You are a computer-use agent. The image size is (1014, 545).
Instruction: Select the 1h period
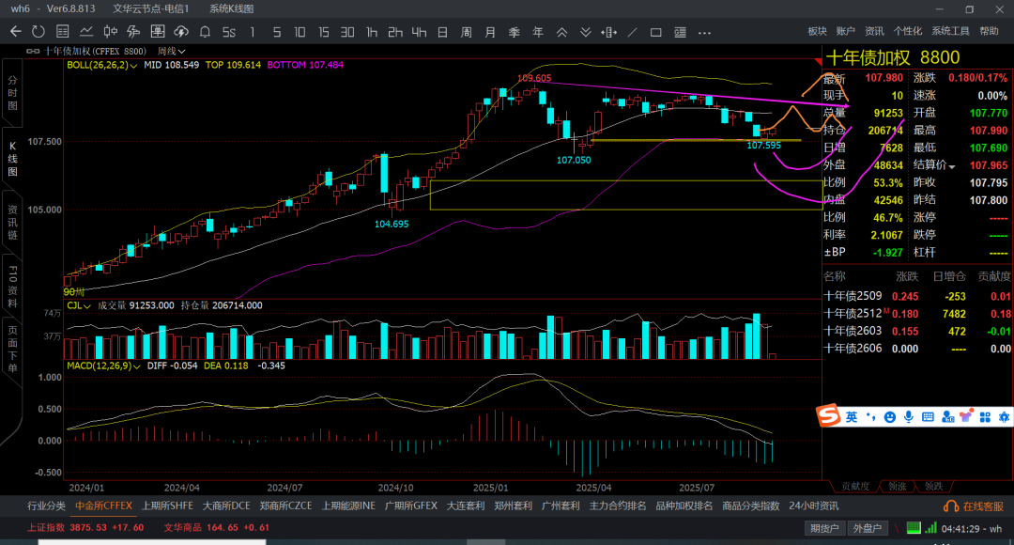(x=371, y=32)
